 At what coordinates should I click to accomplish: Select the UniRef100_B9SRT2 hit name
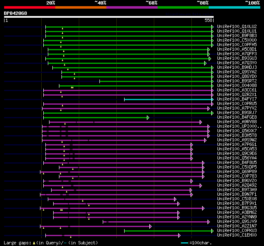pyautogui.click(x=237, y=81)
